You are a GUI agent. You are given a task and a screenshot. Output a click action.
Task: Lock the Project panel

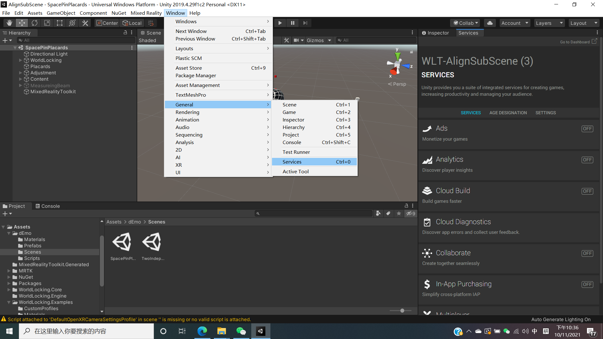[406, 206]
